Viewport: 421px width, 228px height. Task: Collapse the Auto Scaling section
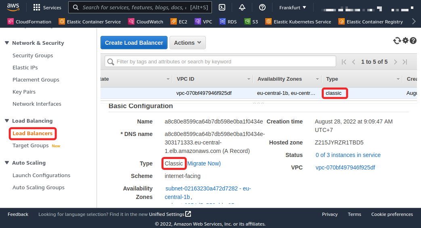7,163
